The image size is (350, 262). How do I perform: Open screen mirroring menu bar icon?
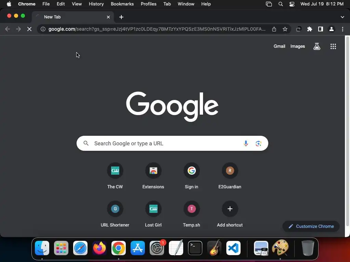point(269,4)
